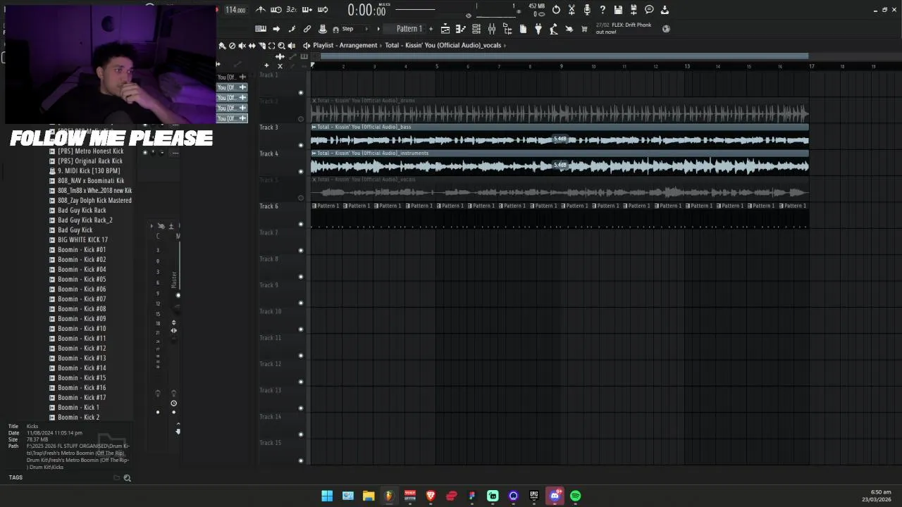
Task: Open the Browser view icon
Action: 507,29
